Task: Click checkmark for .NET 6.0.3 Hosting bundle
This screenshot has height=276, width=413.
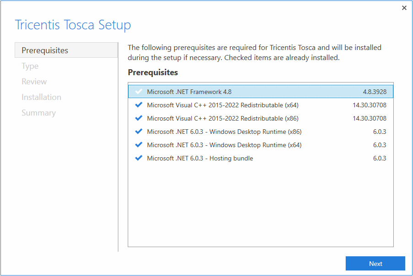Action: pyautogui.click(x=139, y=158)
